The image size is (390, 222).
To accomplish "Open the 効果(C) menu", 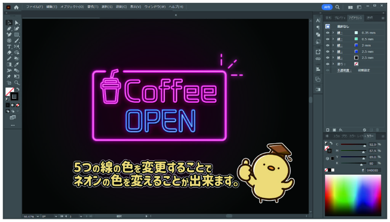I will pyautogui.click(x=121, y=7).
